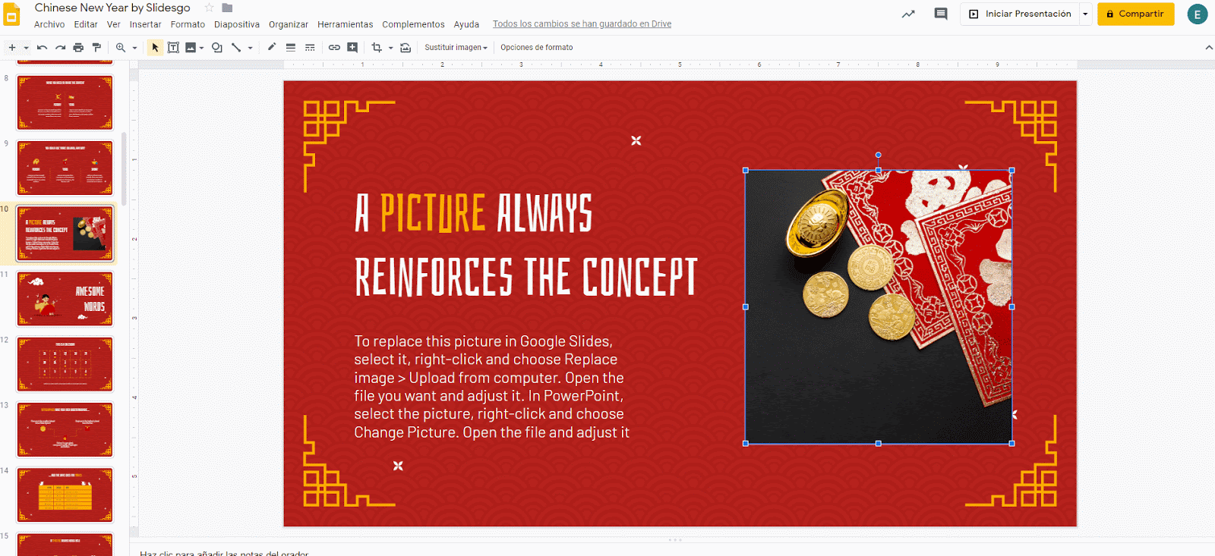
Task: Click the redo arrow icon
Action: [x=60, y=47]
